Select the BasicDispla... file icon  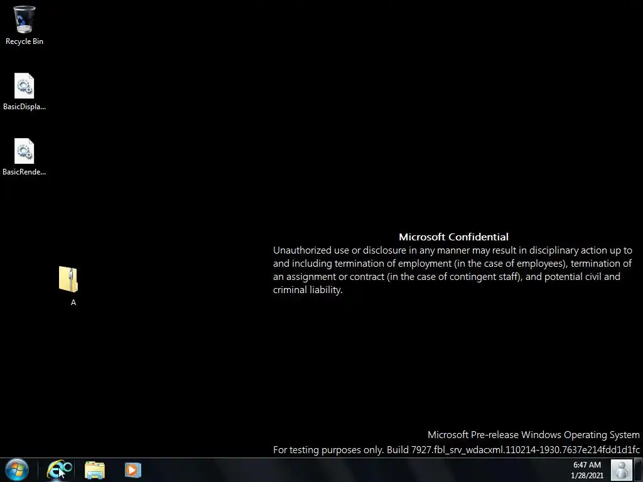coord(24,92)
